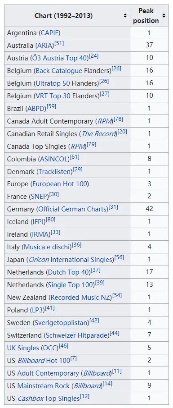Sort table by Chart column arrows
The width and height of the screenshot is (173, 408).
[125, 16]
